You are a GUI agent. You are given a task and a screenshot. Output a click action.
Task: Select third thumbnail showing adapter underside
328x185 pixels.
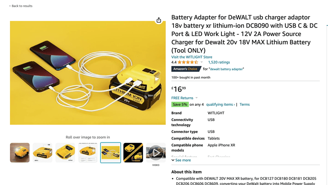[65, 153]
